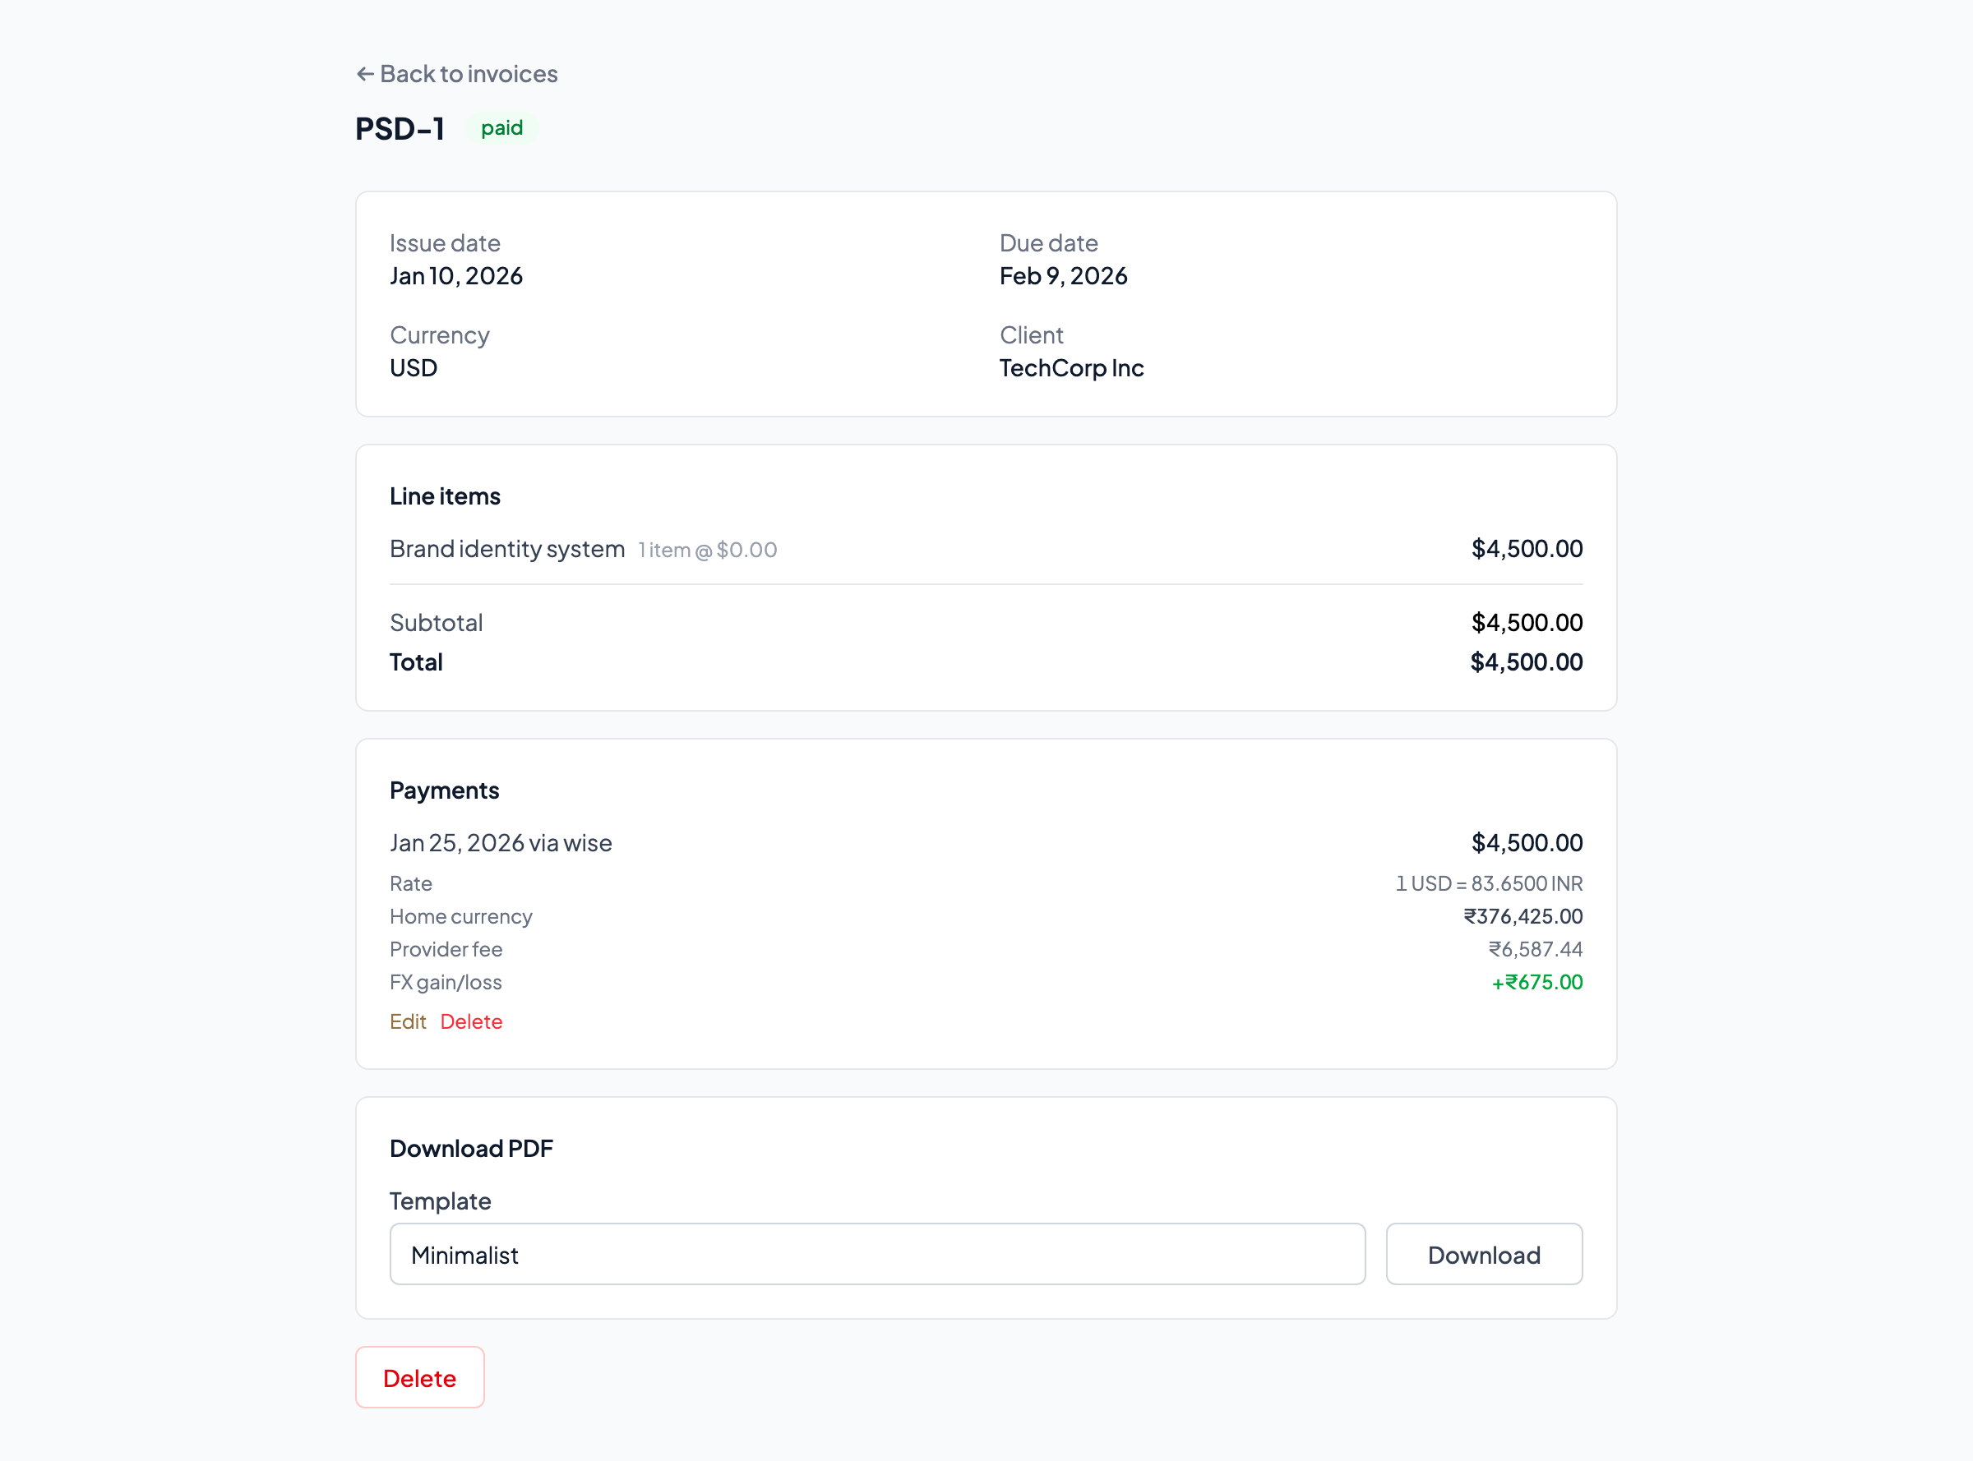The height and width of the screenshot is (1461, 1973).
Task: Delete the Jan 25 payment entry
Action: pos(472,1021)
